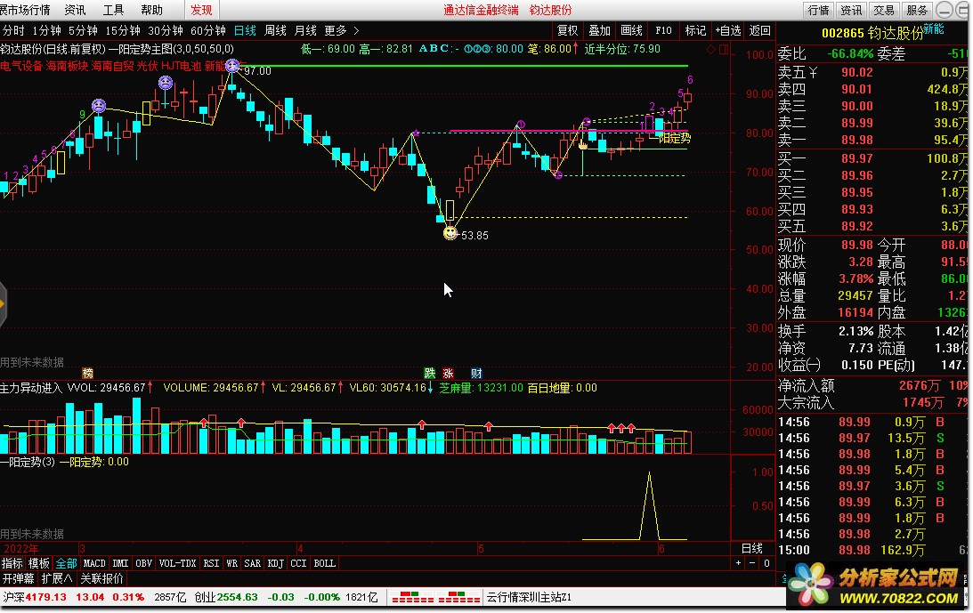Click the 交易 button at top right
The width and height of the screenshot is (973, 613).
(884, 10)
